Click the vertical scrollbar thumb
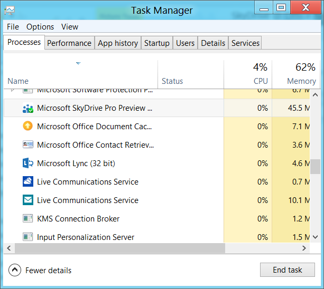 tap(315, 167)
